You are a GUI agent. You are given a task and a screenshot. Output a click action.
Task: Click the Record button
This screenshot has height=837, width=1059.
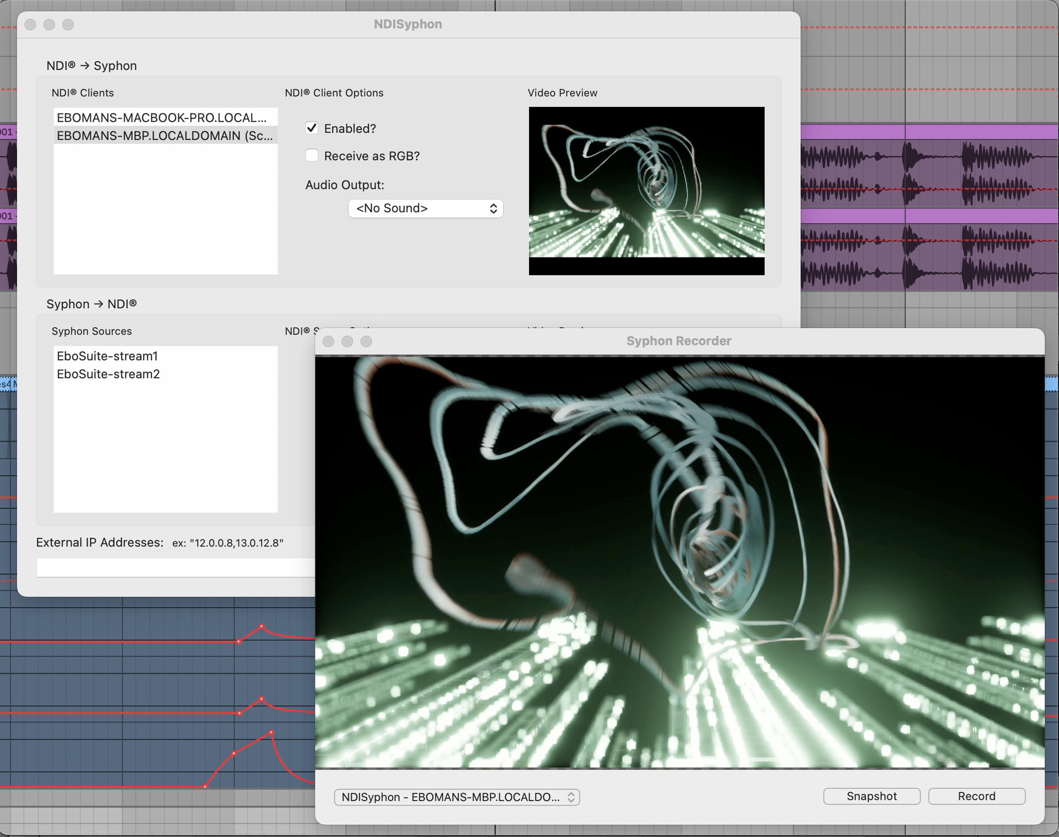(x=976, y=796)
